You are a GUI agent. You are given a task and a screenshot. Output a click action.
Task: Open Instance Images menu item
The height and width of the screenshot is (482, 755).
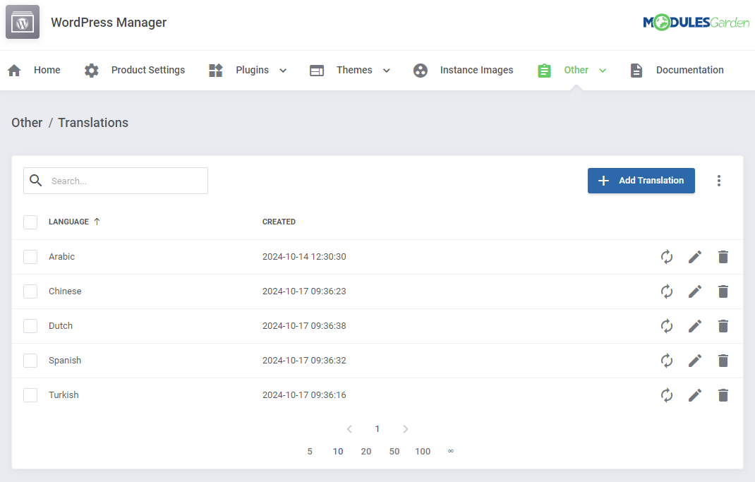coord(477,71)
